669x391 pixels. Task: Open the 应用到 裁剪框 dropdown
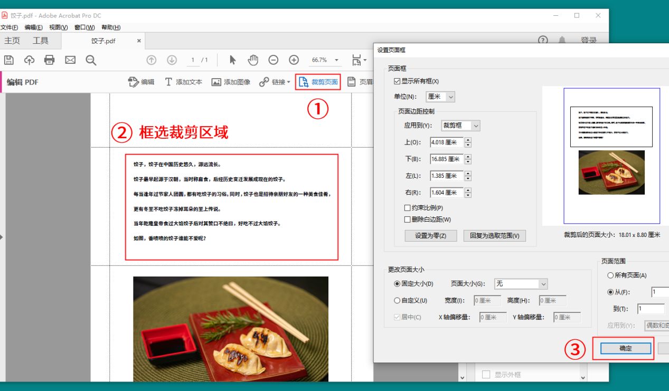tap(461, 126)
